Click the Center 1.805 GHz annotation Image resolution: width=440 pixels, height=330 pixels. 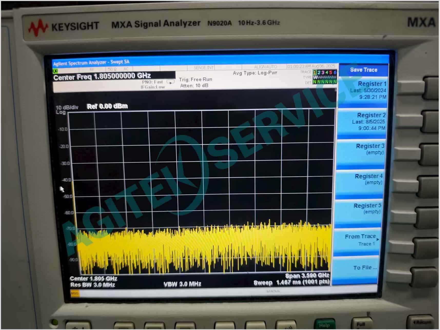(93, 279)
